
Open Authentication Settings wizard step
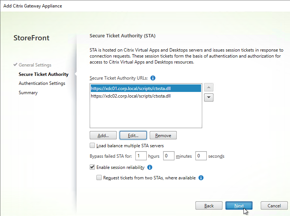click(x=42, y=83)
